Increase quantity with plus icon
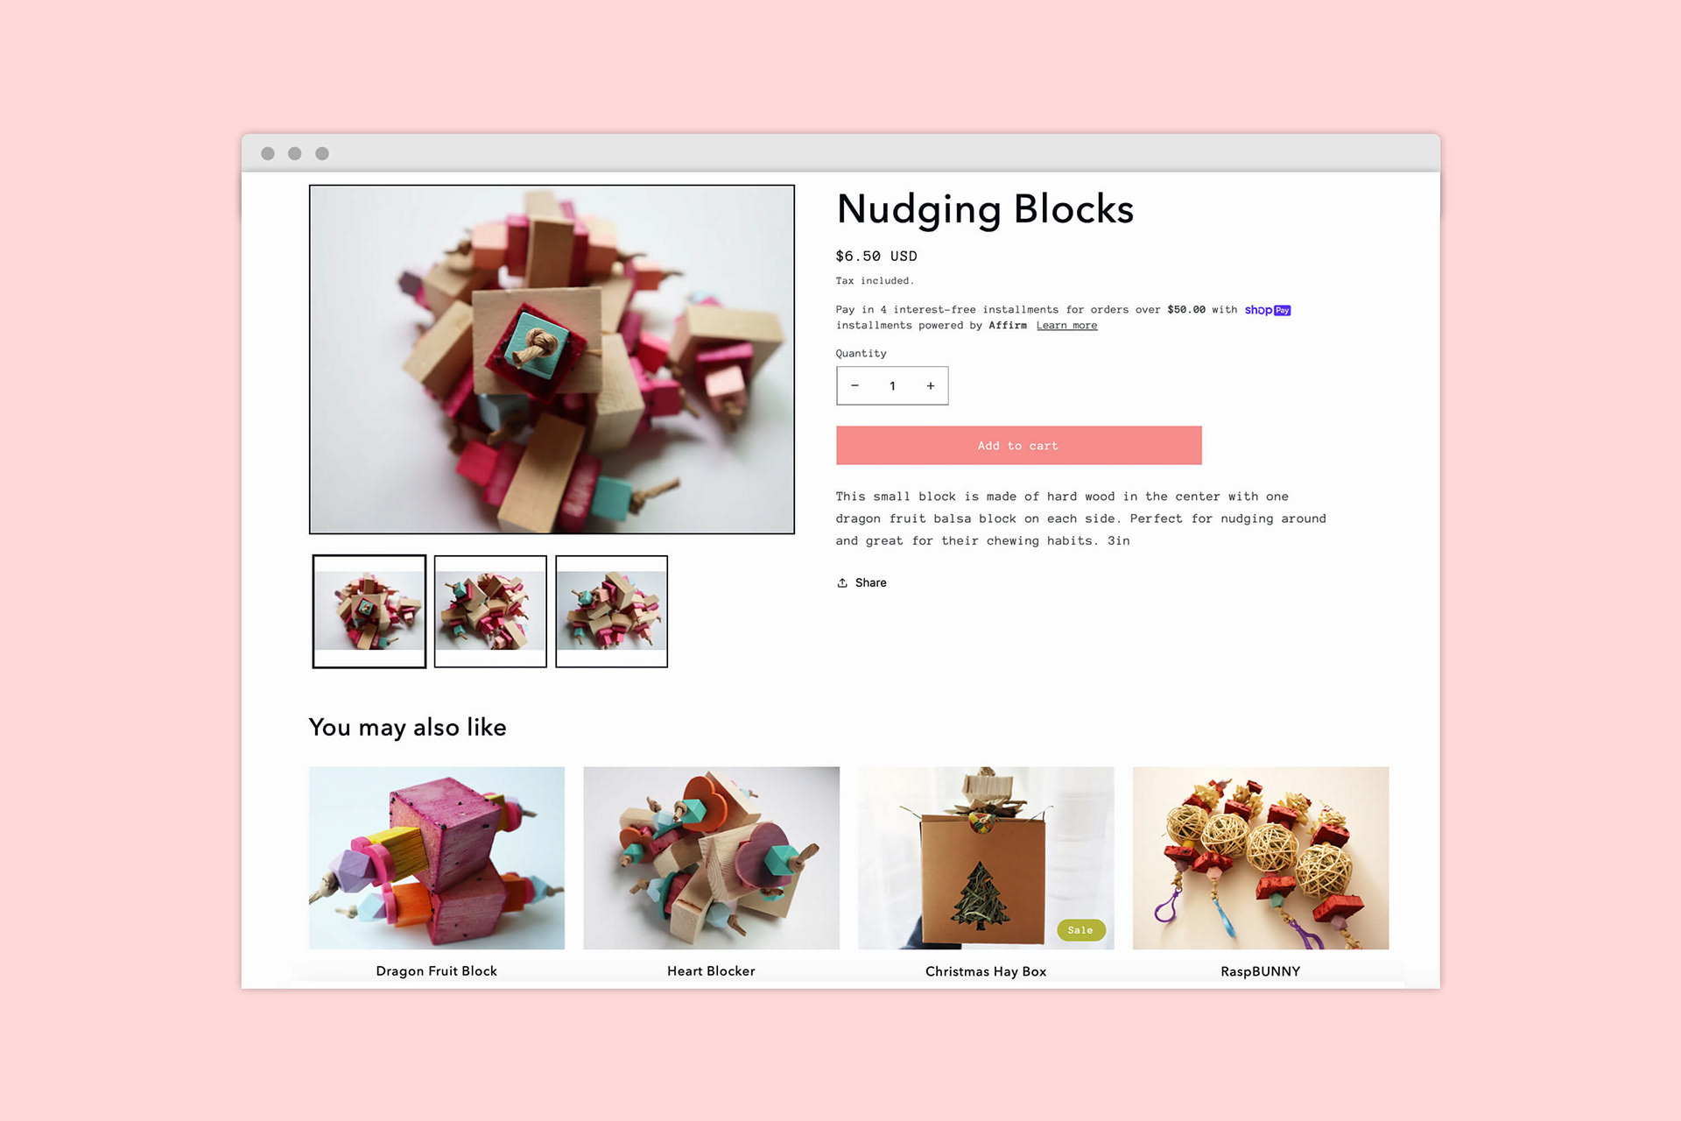The image size is (1681, 1121). pyautogui.click(x=931, y=386)
